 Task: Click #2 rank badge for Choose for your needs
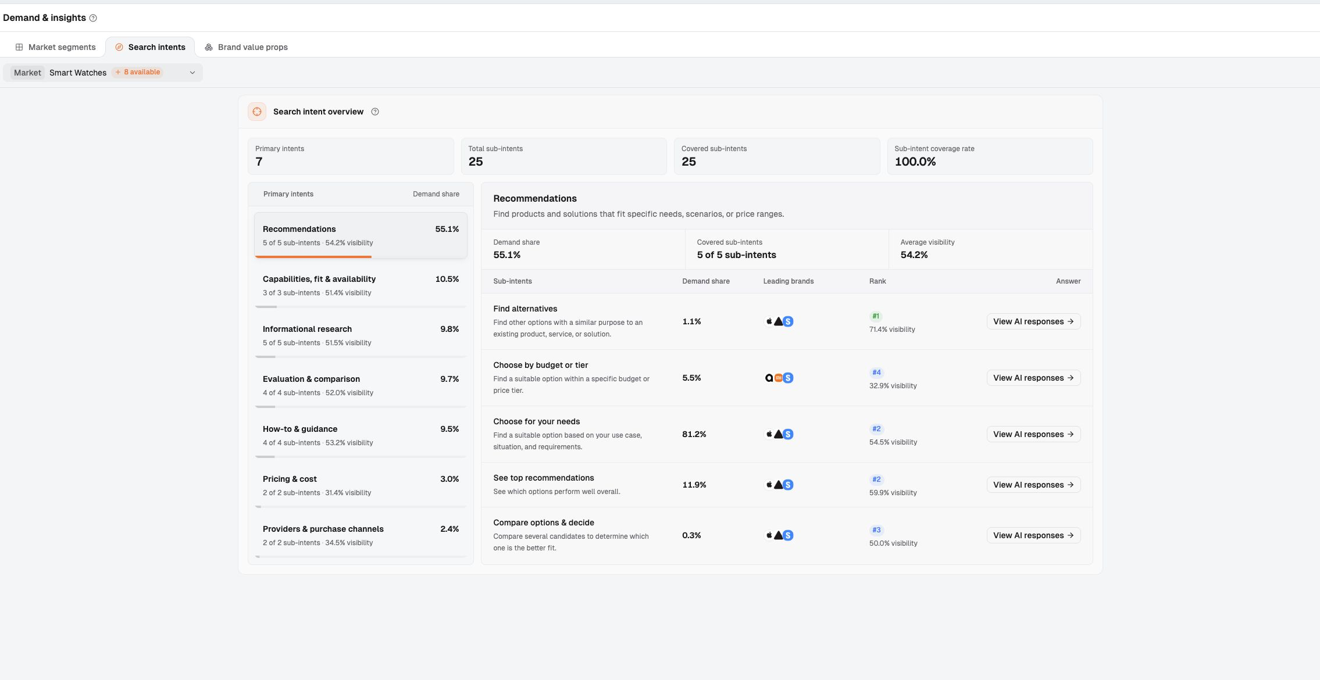click(876, 429)
